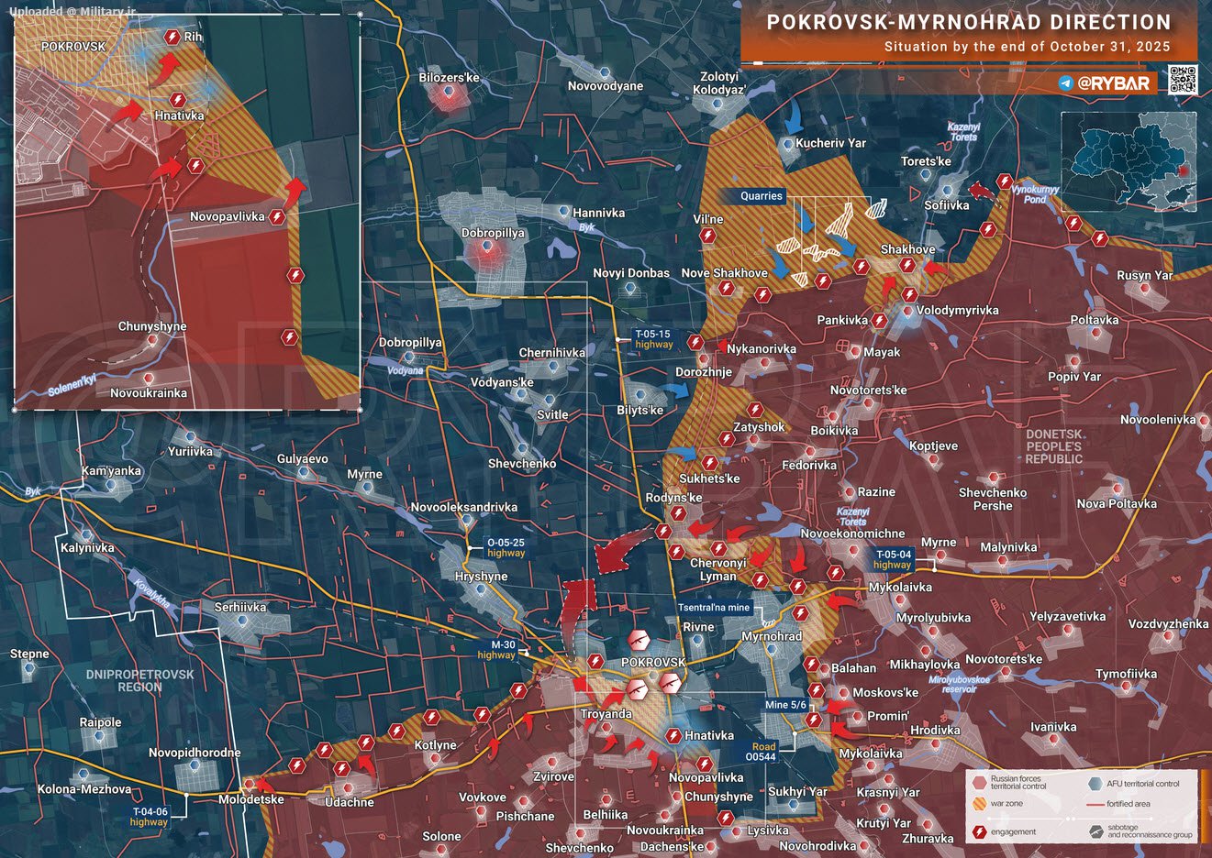Screen dimensions: 1212x858
Task: Click the engagement icon next to Rih
Action: pyautogui.click(x=172, y=38)
